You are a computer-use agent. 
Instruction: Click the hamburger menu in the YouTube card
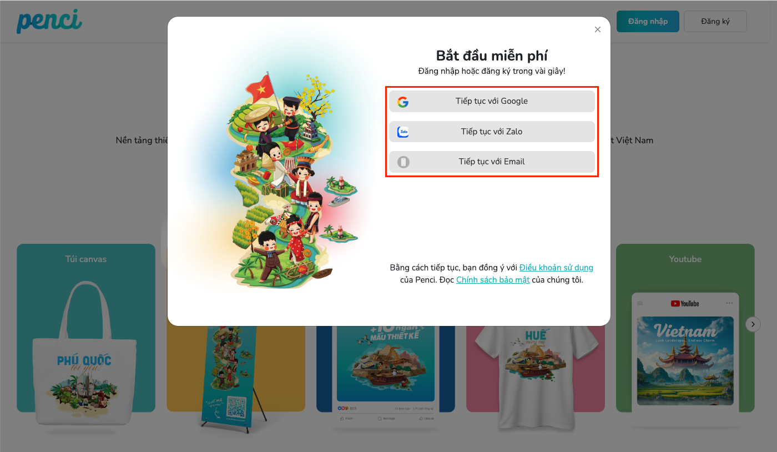click(x=640, y=304)
